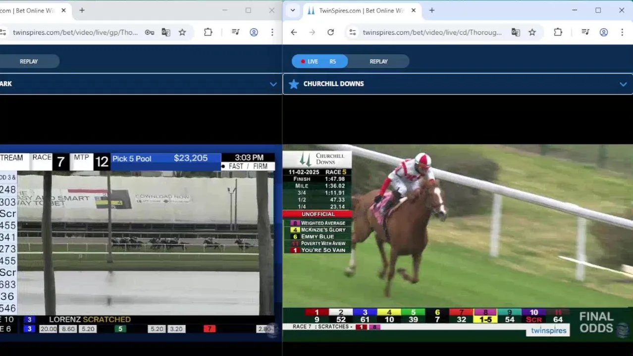633x356 pixels.
Task: Open Chrome menu in right window
Action: [x=622, y=32]
